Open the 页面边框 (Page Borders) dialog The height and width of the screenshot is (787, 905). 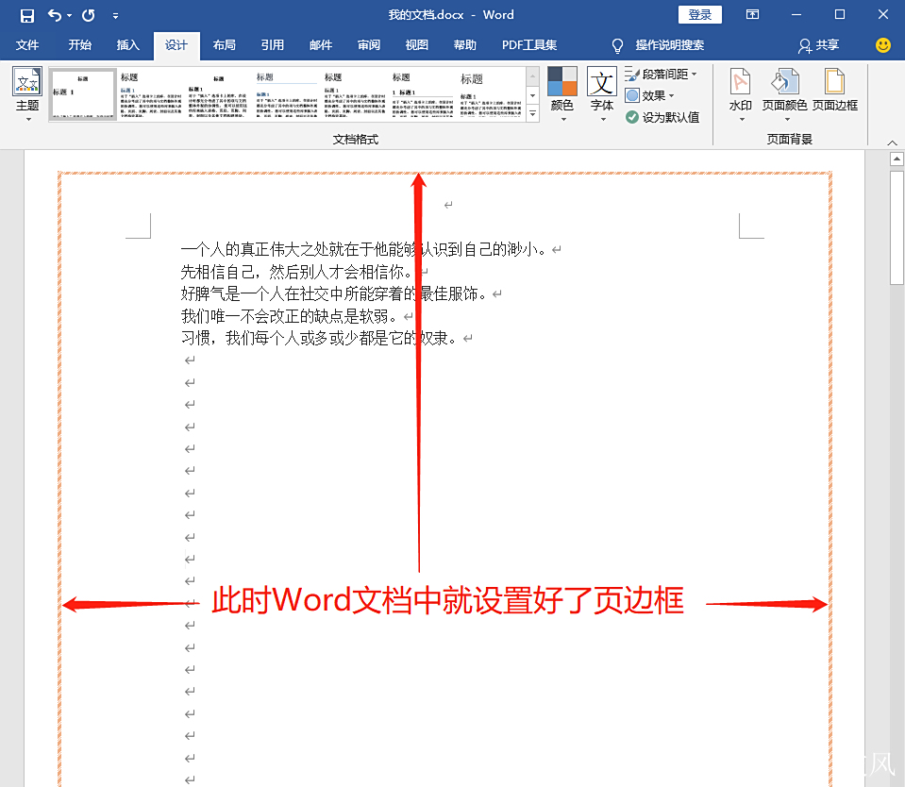[x=834, y=92]
